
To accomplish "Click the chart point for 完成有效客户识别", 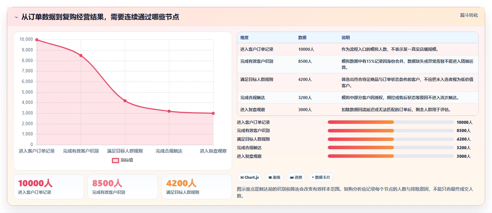I will (81, 55).
